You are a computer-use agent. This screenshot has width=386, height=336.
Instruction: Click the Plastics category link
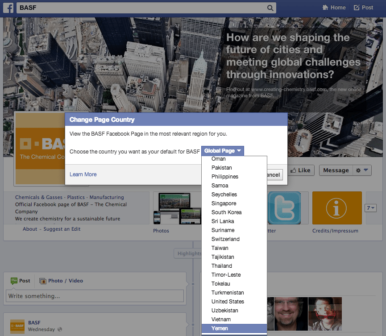click(76, 197)
